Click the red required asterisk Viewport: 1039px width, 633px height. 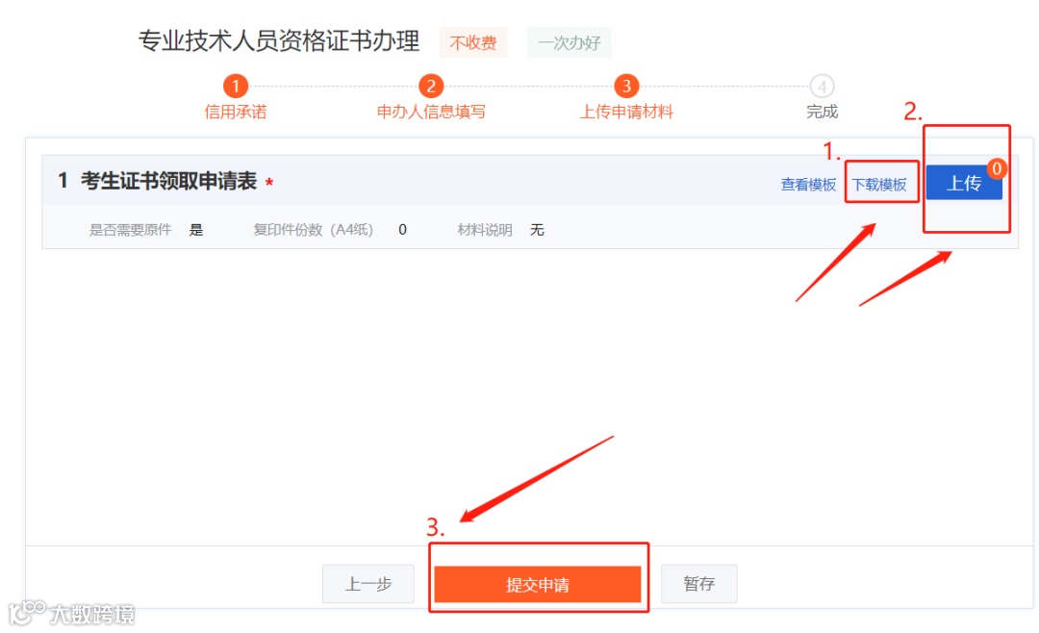tap(269, 182)
